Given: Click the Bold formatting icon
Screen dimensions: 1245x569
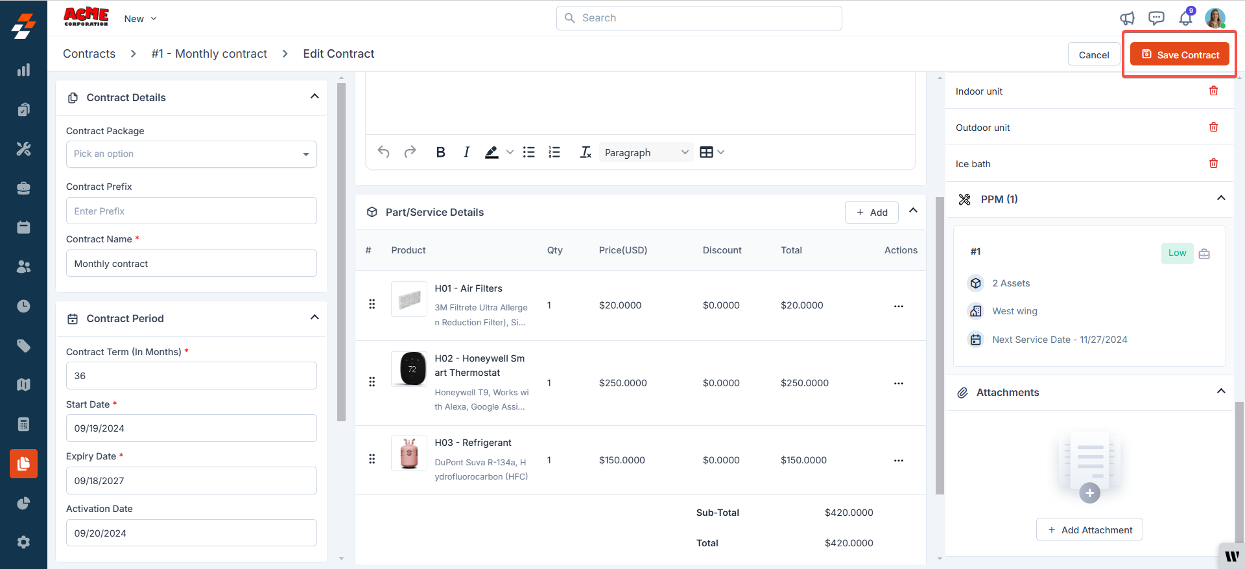Looking at the screenshot, I should coord(440,152).
